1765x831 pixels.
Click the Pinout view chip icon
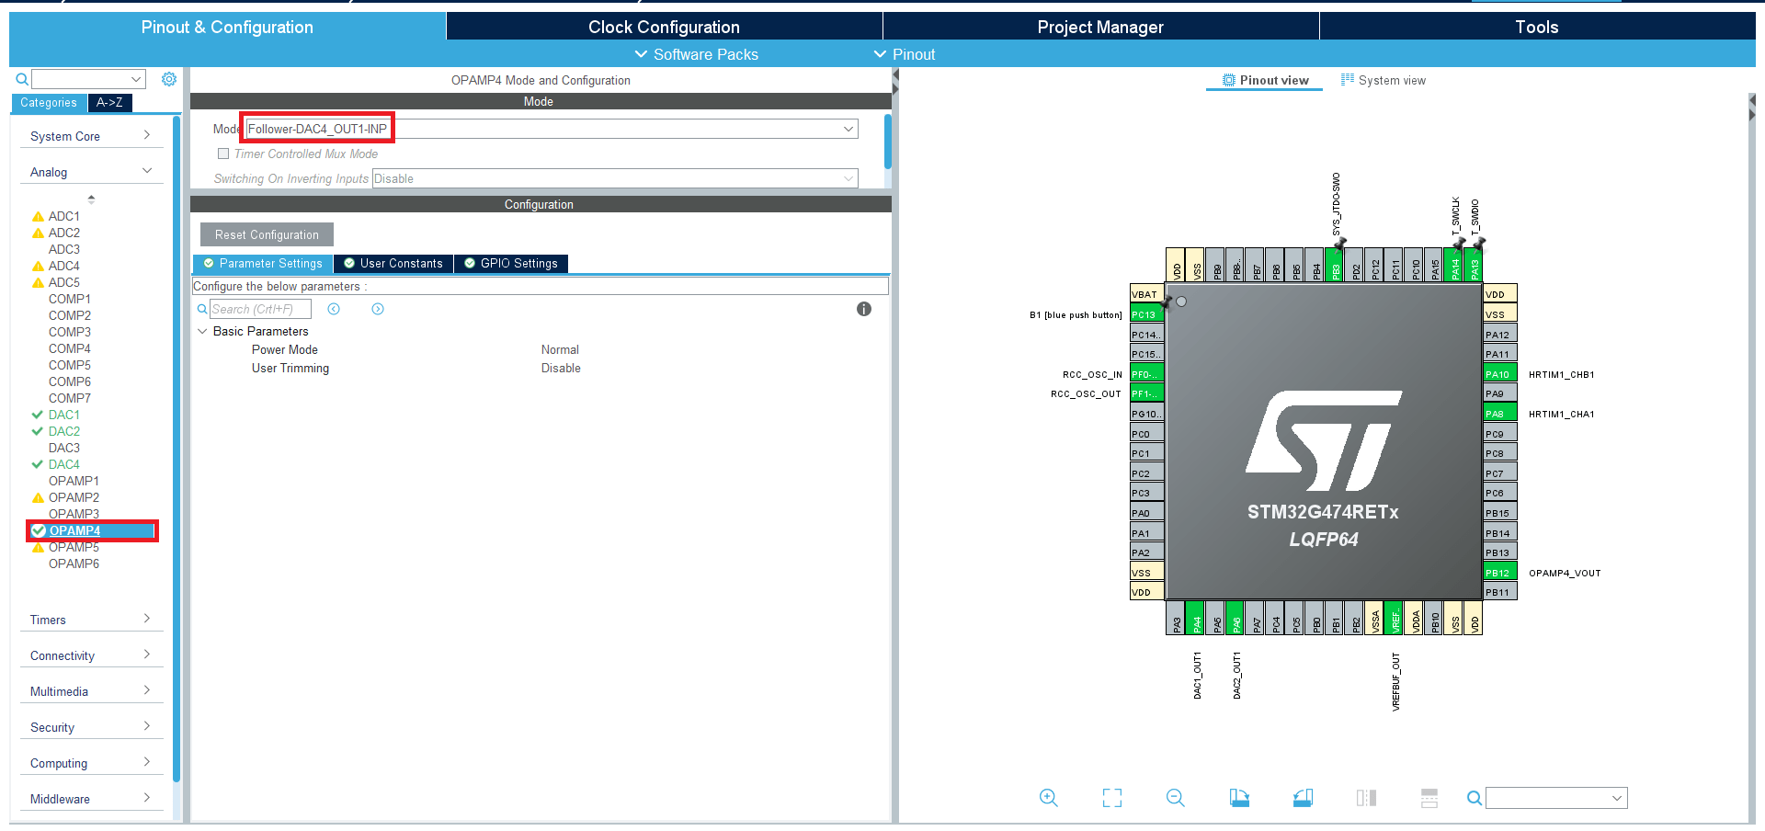point(1228,80)
